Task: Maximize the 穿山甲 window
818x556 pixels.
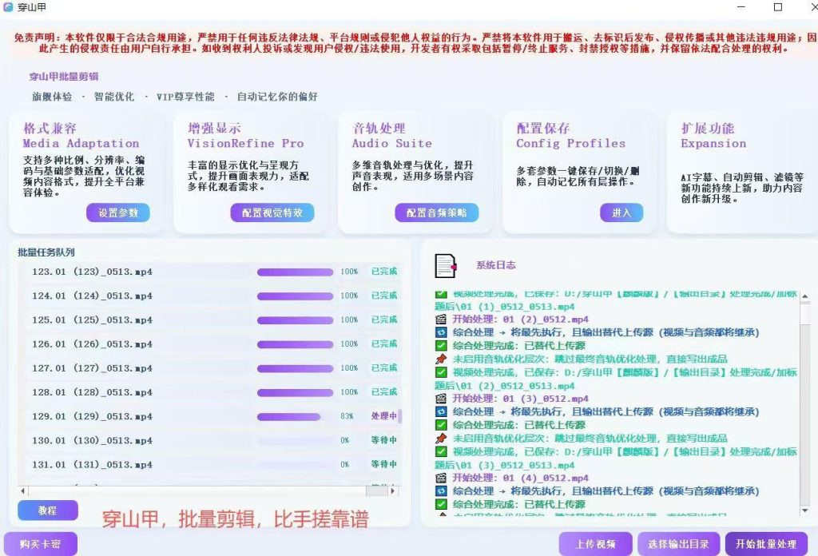Action: pos(778,6)
